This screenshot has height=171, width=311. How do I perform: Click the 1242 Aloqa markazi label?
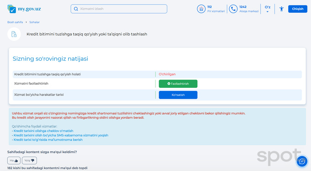[249, 9]
